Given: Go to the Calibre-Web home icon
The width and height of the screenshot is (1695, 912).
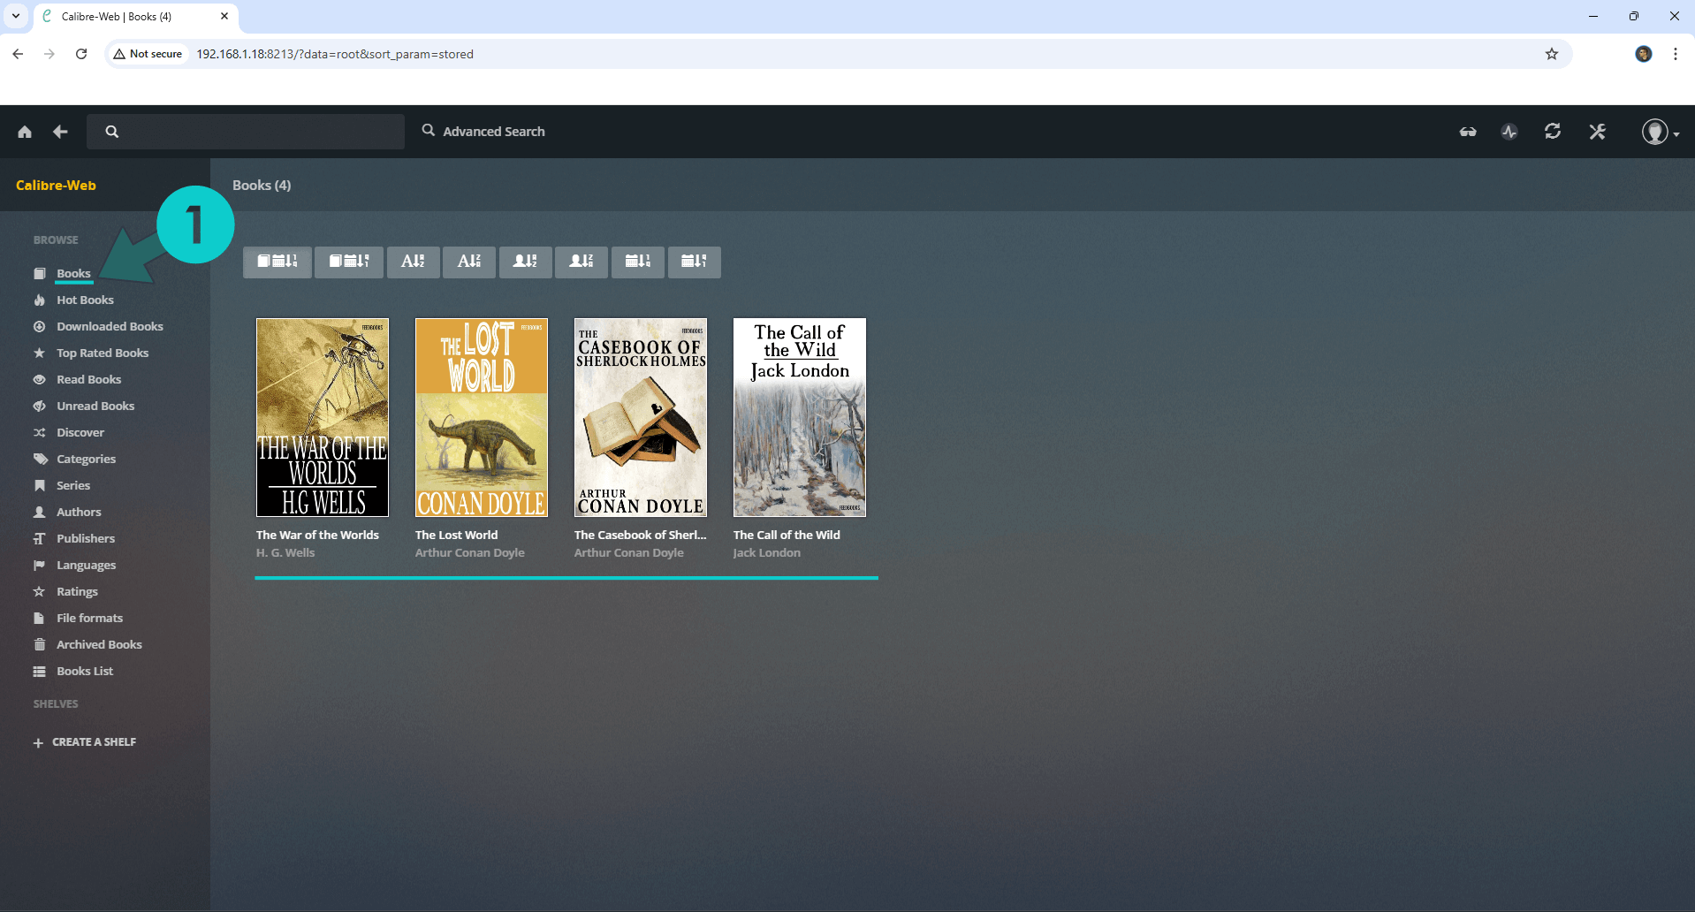Looking at the screenshot, I should (25, 132).
